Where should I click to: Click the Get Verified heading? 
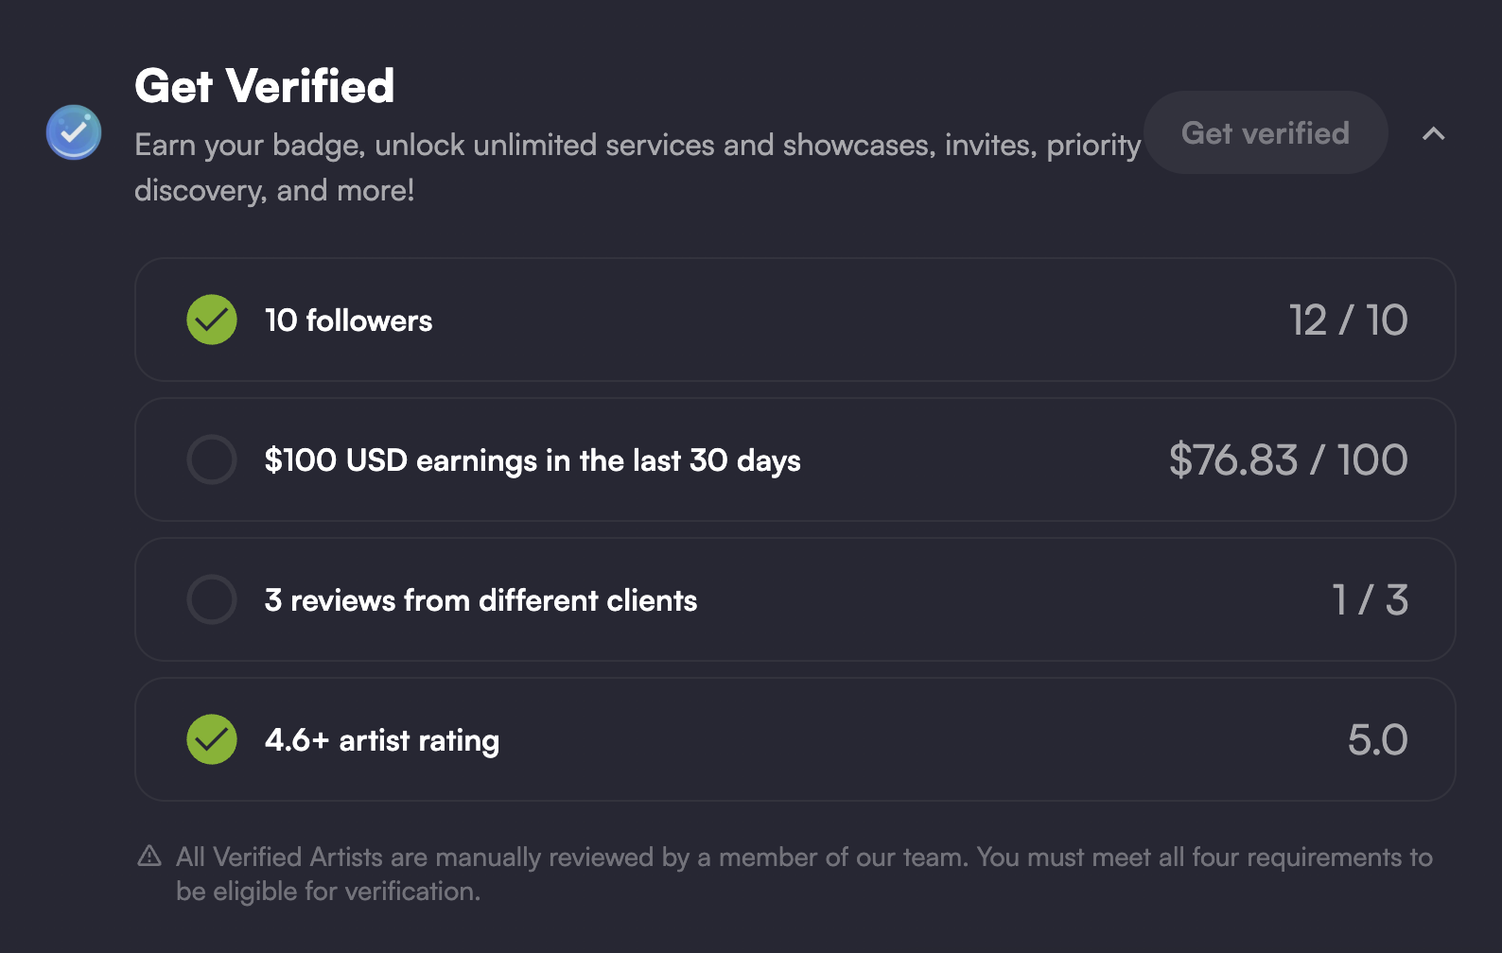pos(264,86)
